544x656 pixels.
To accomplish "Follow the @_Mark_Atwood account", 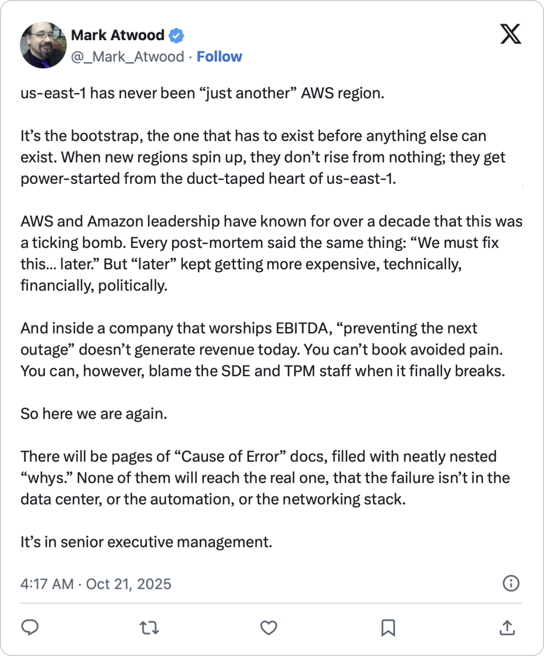I will click(220, 57).
